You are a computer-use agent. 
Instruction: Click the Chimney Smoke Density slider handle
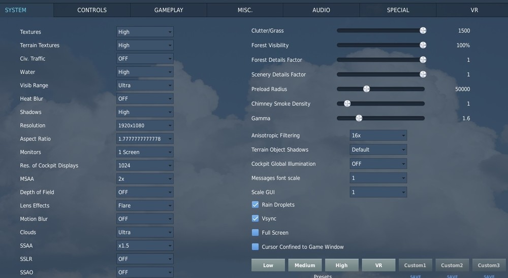[x=347, y=103]
